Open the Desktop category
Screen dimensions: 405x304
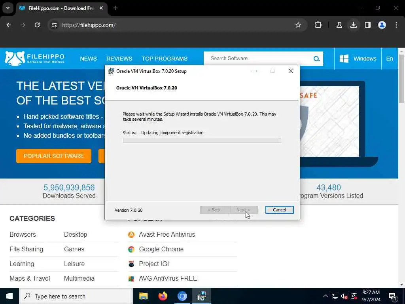(76, 234)
